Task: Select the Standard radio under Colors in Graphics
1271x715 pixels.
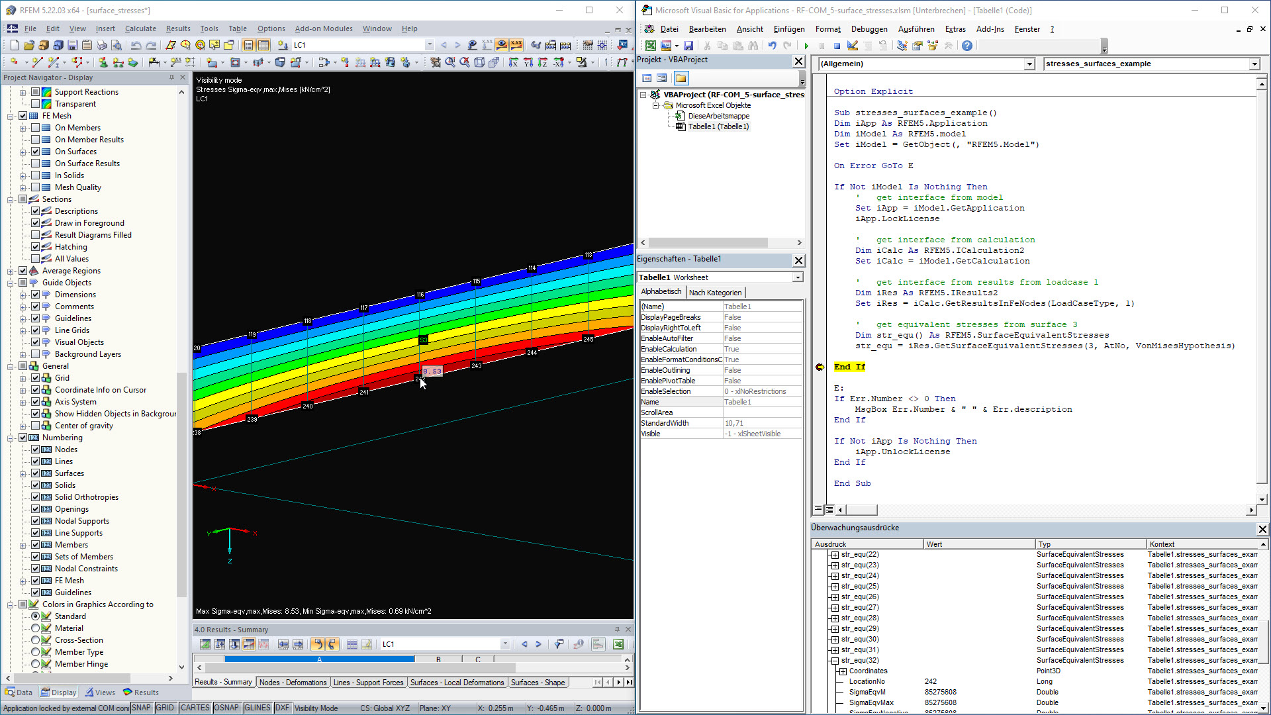Action: tap(36, 616)
